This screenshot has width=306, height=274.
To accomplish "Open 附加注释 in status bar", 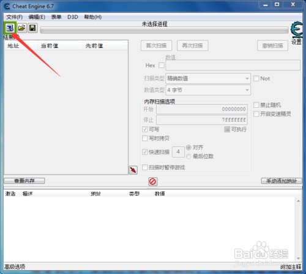I will 291,267.
